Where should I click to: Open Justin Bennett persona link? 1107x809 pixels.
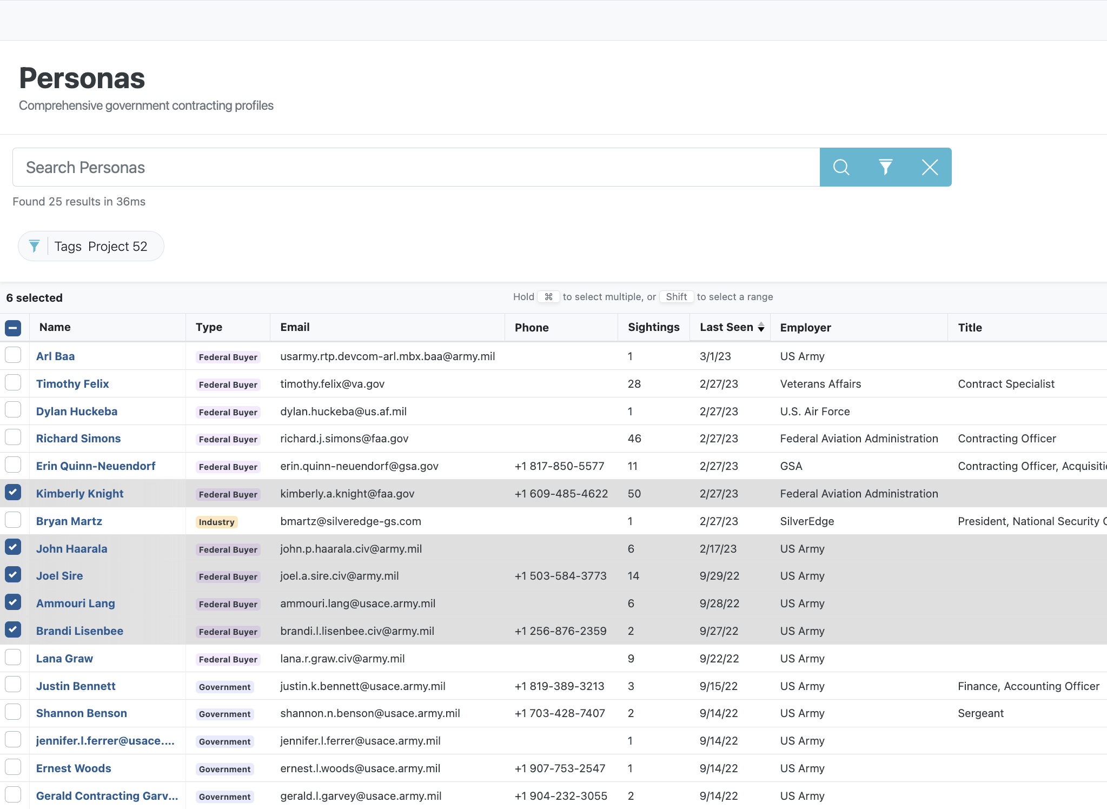click(76, 686)
